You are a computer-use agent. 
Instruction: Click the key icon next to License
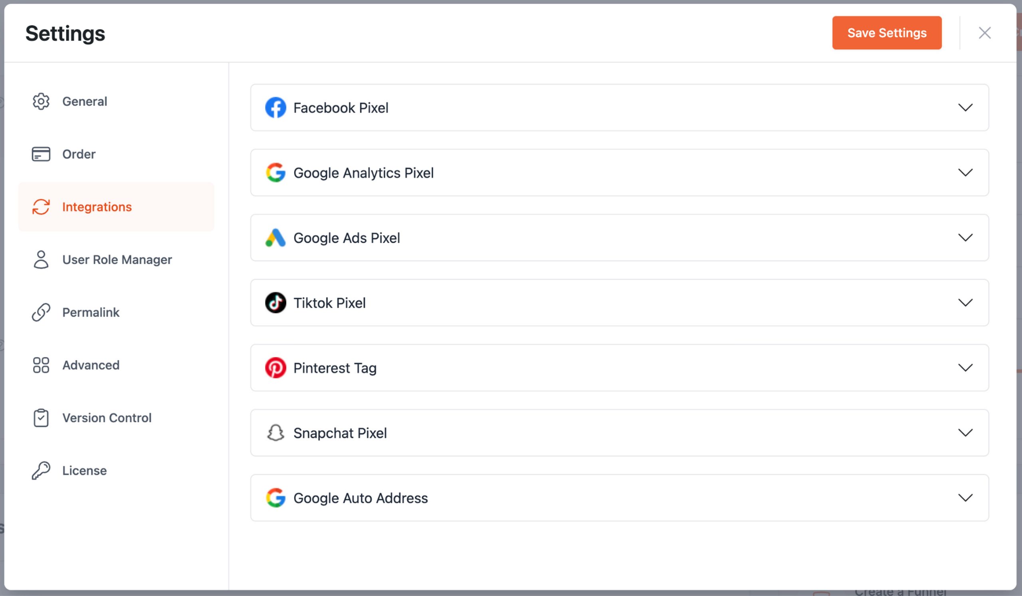41,471
